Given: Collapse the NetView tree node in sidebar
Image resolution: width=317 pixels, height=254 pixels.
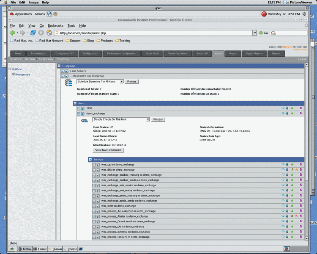Looking at the screenshot, I should (x=10, y=69).
